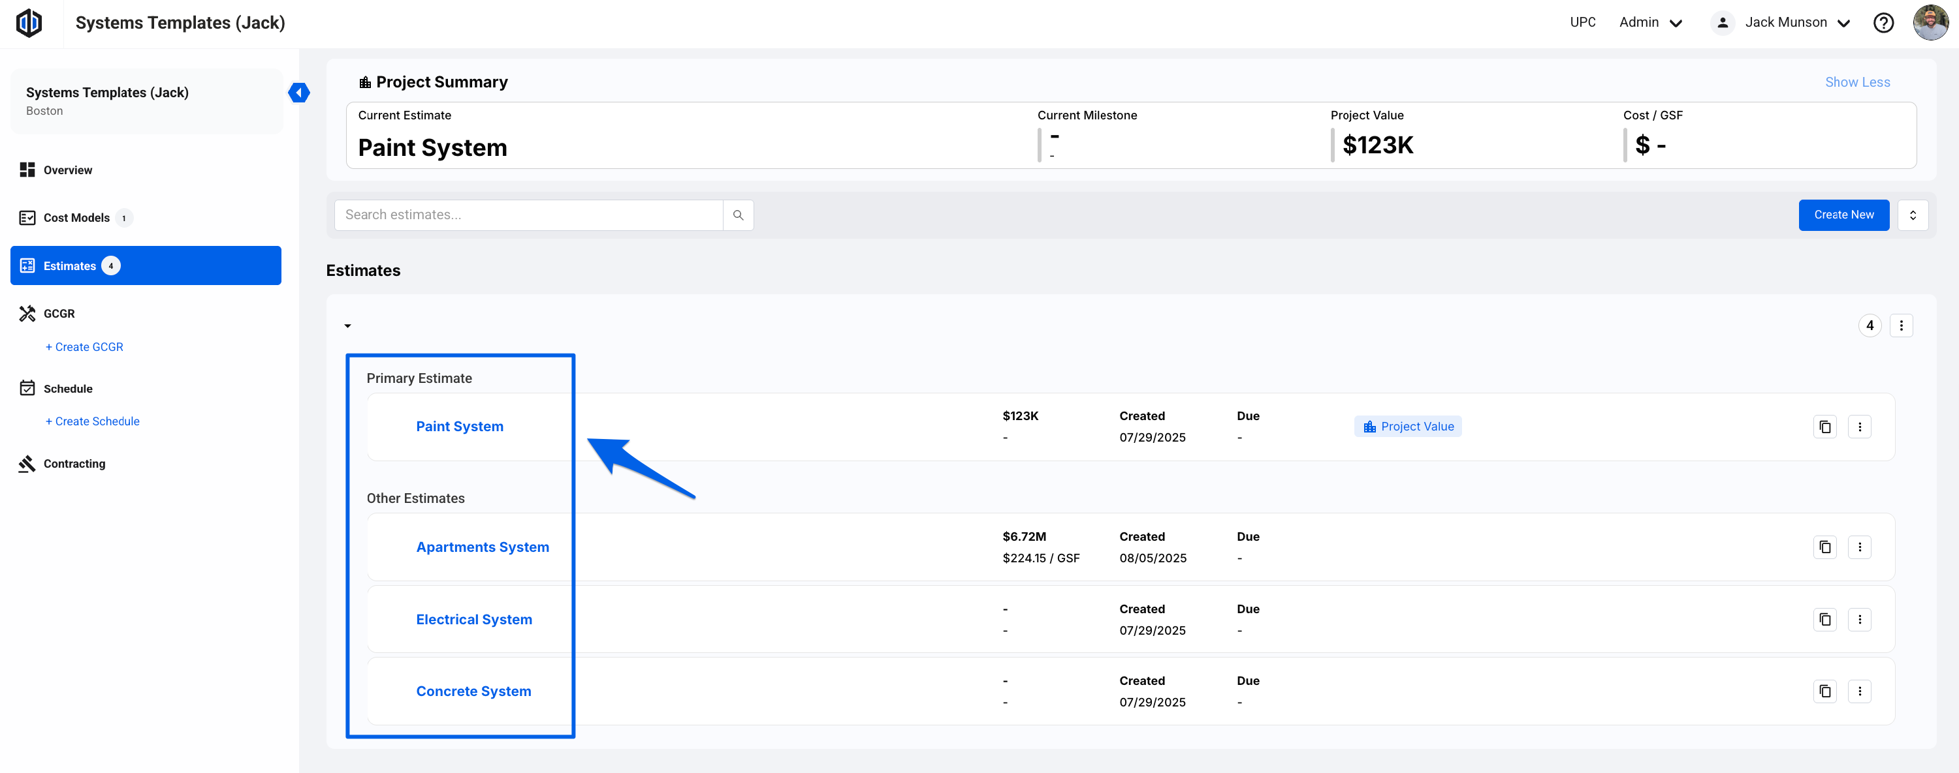The image size is (1959, 773).
Task: Go to Overview in sidebar
Action: [68, 170]
